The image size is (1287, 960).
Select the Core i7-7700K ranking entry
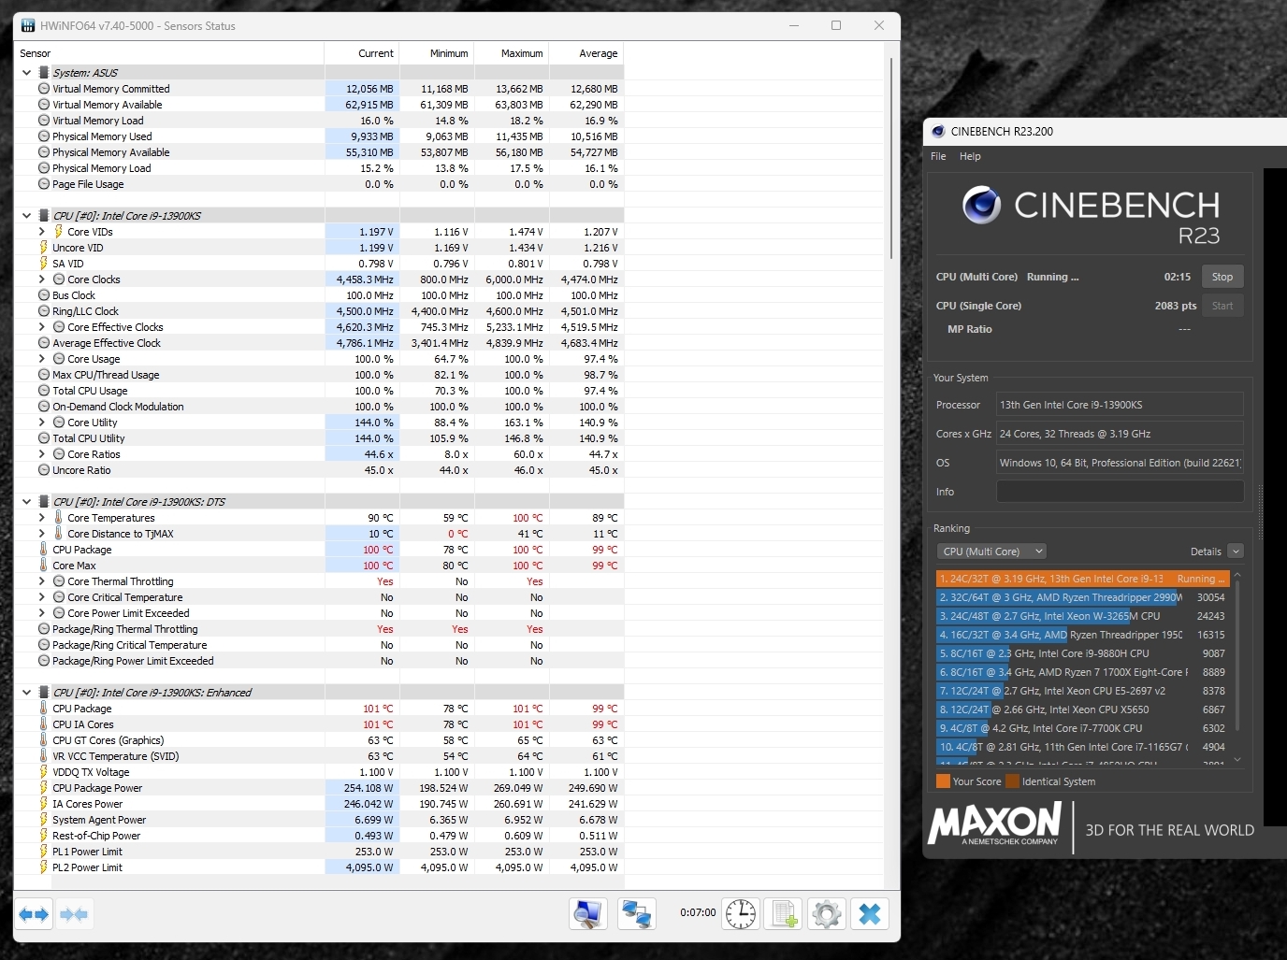(1082, 728)
